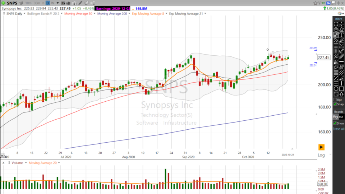Screen dimensions: 345x194
Task: Select the Text (T) drawing tool
Action: [341, 35]
